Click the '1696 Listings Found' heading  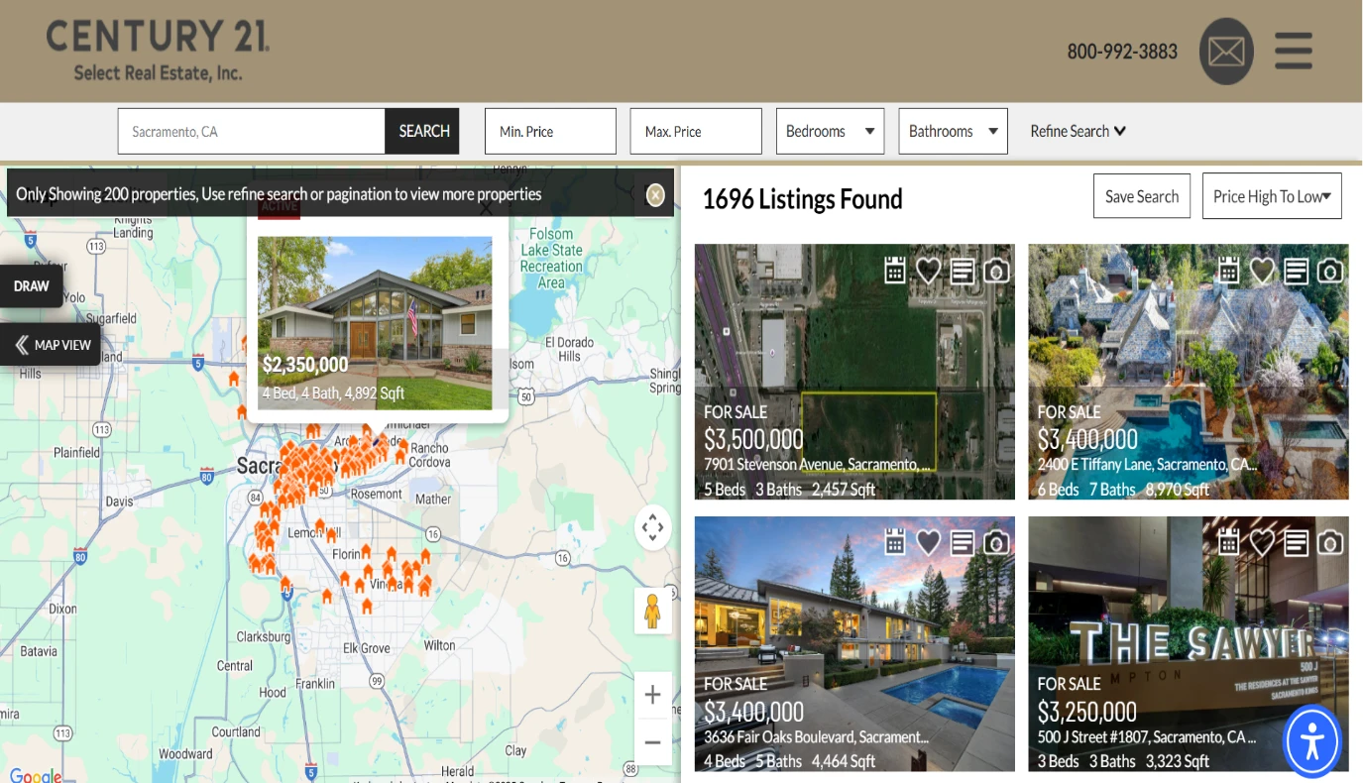point(803,199)
